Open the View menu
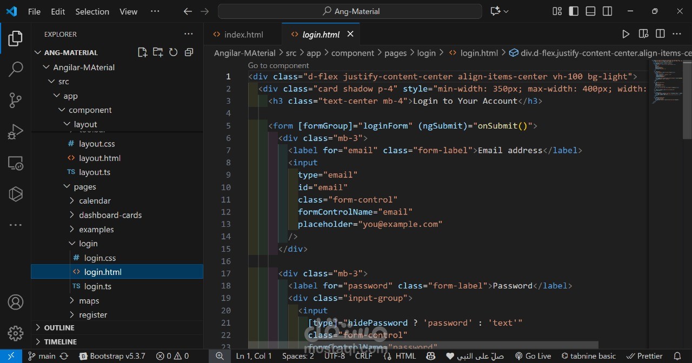The width and height of the screenshot is (692, 363). point(128,11)
